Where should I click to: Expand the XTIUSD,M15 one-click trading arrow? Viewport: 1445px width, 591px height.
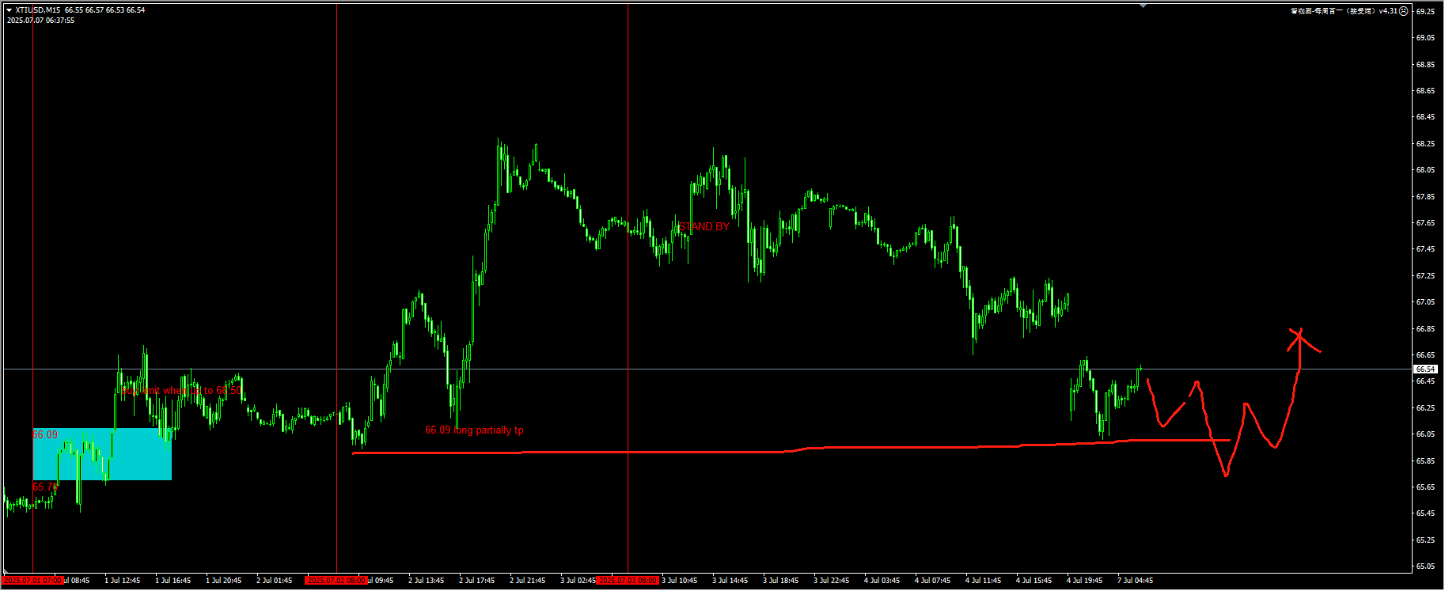9,10
